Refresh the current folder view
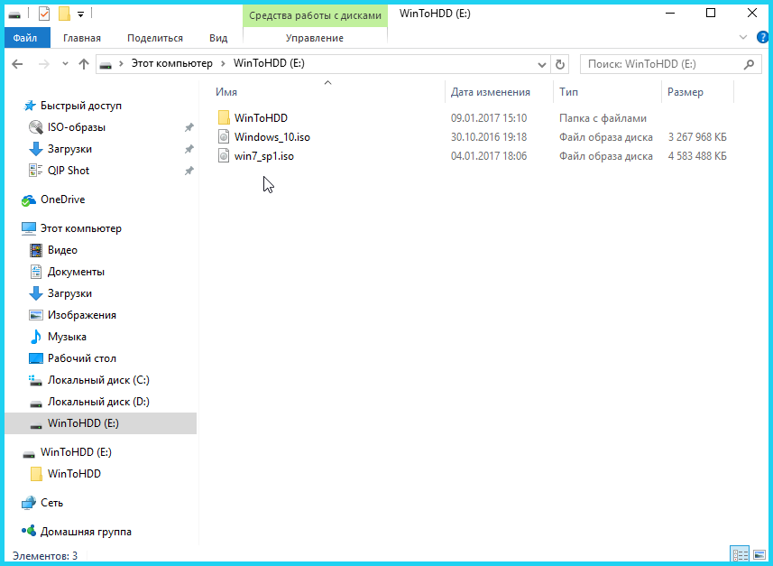Viewport: 773px width, 566px height. [x=560, y=64]
